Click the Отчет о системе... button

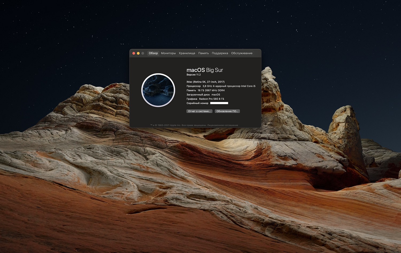[199, 111]
